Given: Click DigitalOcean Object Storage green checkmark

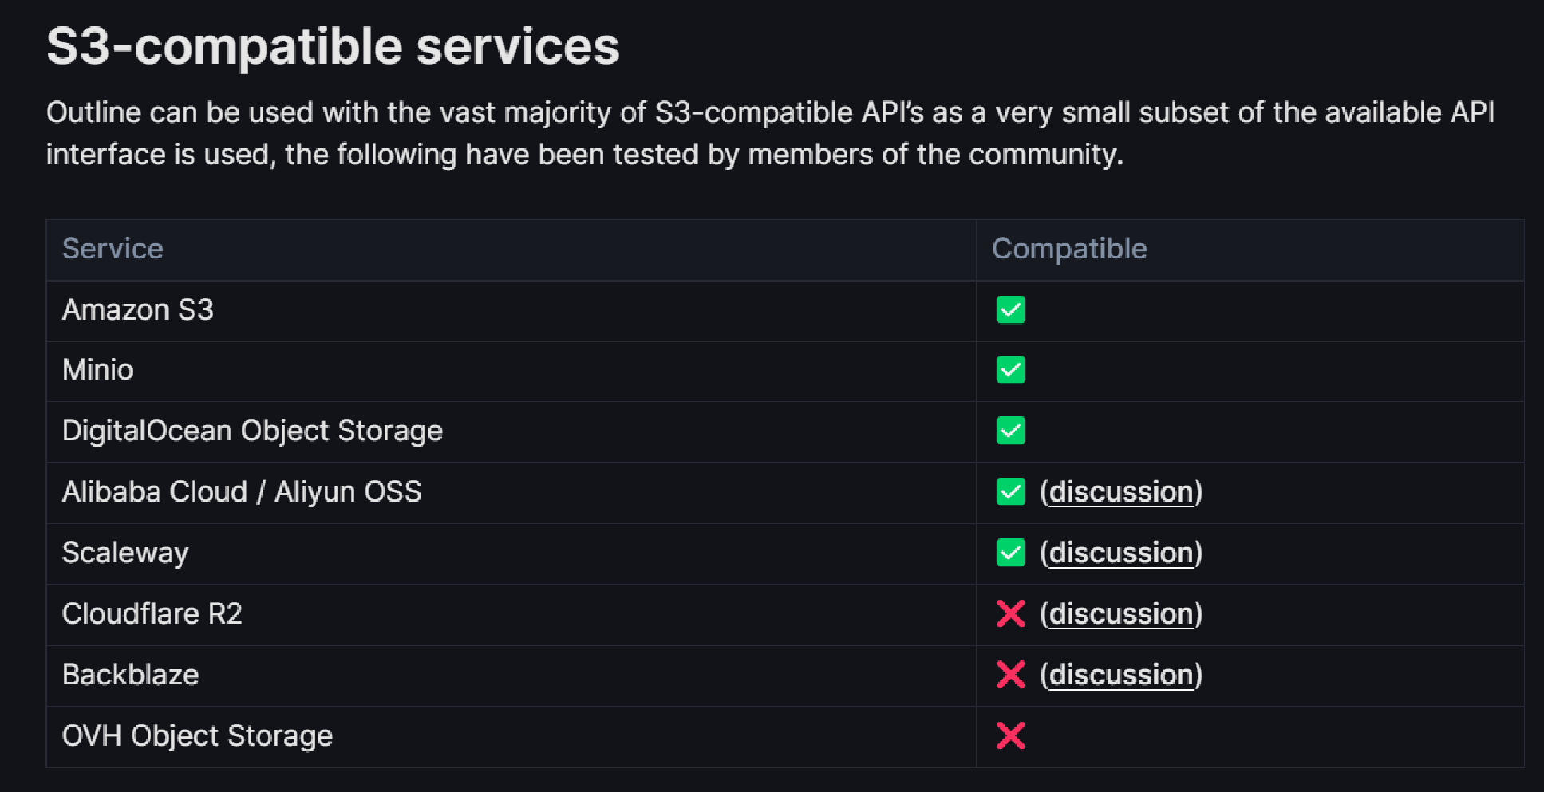Looking at the screenshot, I should click(1010, 431).
